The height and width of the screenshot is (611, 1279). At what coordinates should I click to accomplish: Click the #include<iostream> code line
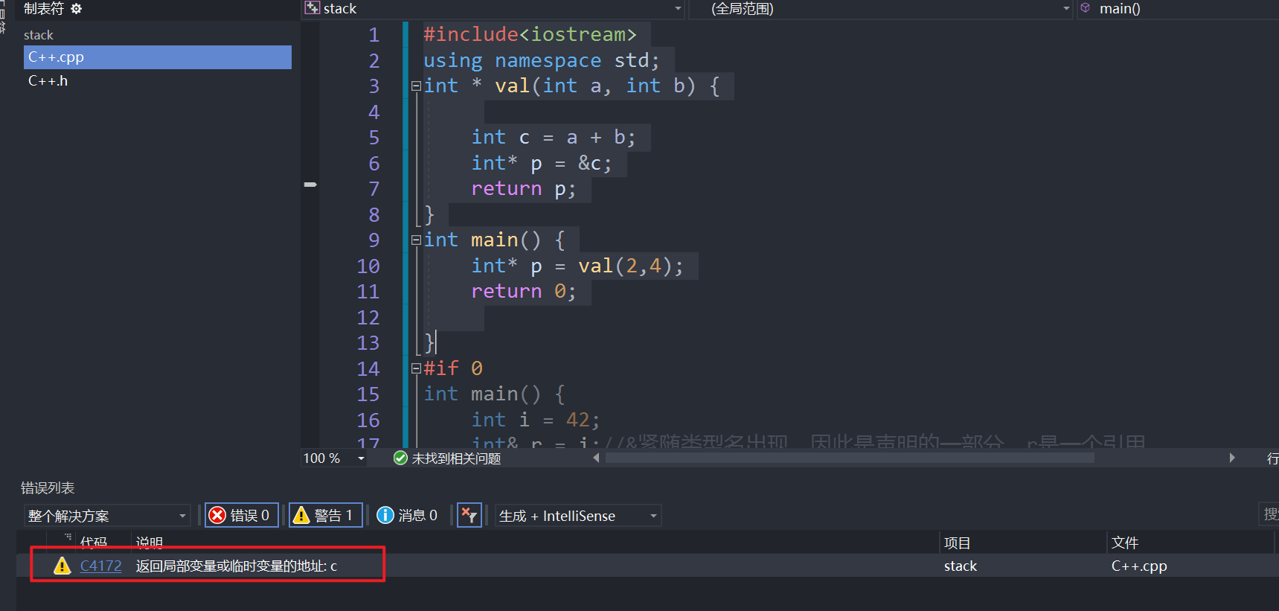point(530,35)
